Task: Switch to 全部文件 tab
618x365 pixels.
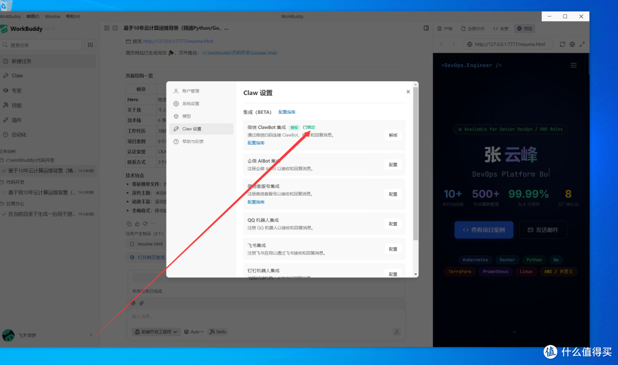Action: tap(473, 29)
